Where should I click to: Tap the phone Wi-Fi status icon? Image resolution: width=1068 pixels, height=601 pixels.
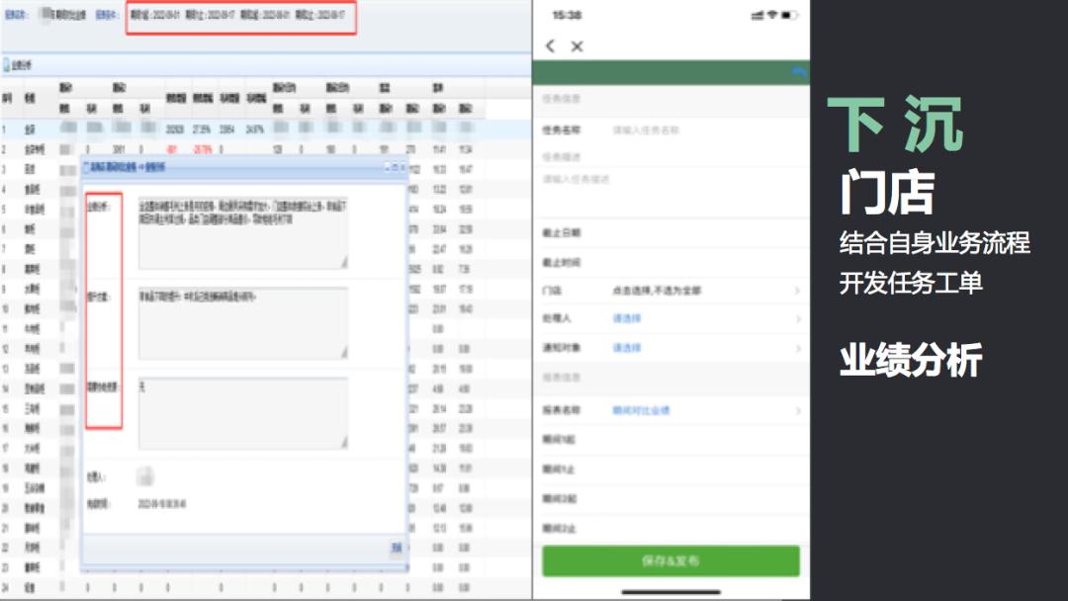tap(772, 15)
